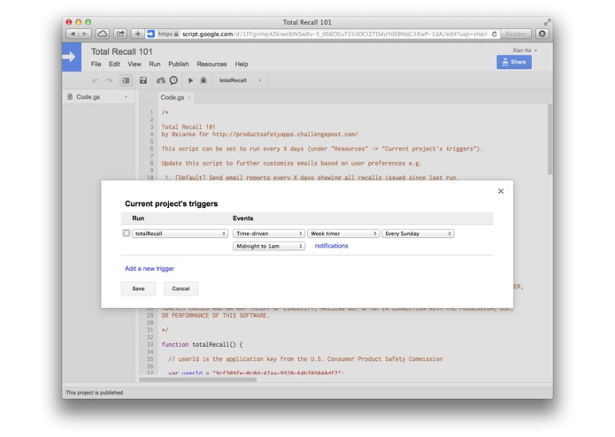Click the fullscreen arrows at window corner
The image size is (615, 437).
tap(547, 22)
